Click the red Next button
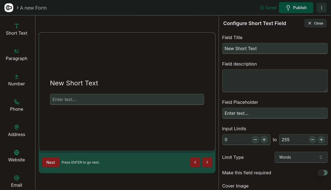 pos(51,162)
